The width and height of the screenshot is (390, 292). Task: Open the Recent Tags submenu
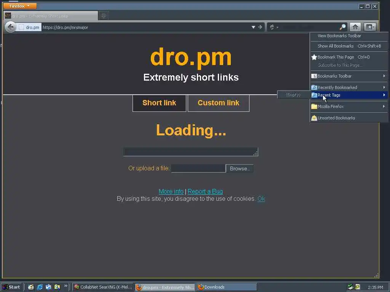tap(349, 95)
